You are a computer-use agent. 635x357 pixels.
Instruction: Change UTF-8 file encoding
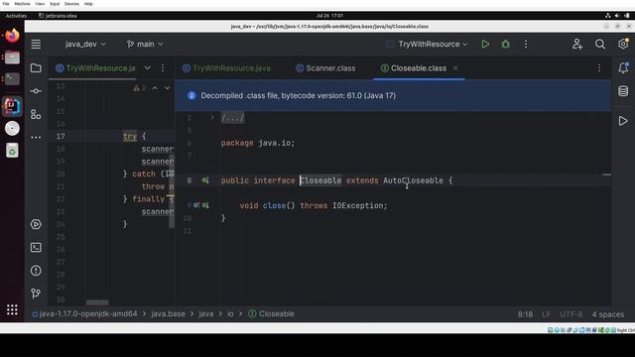(x=571, y=314)
